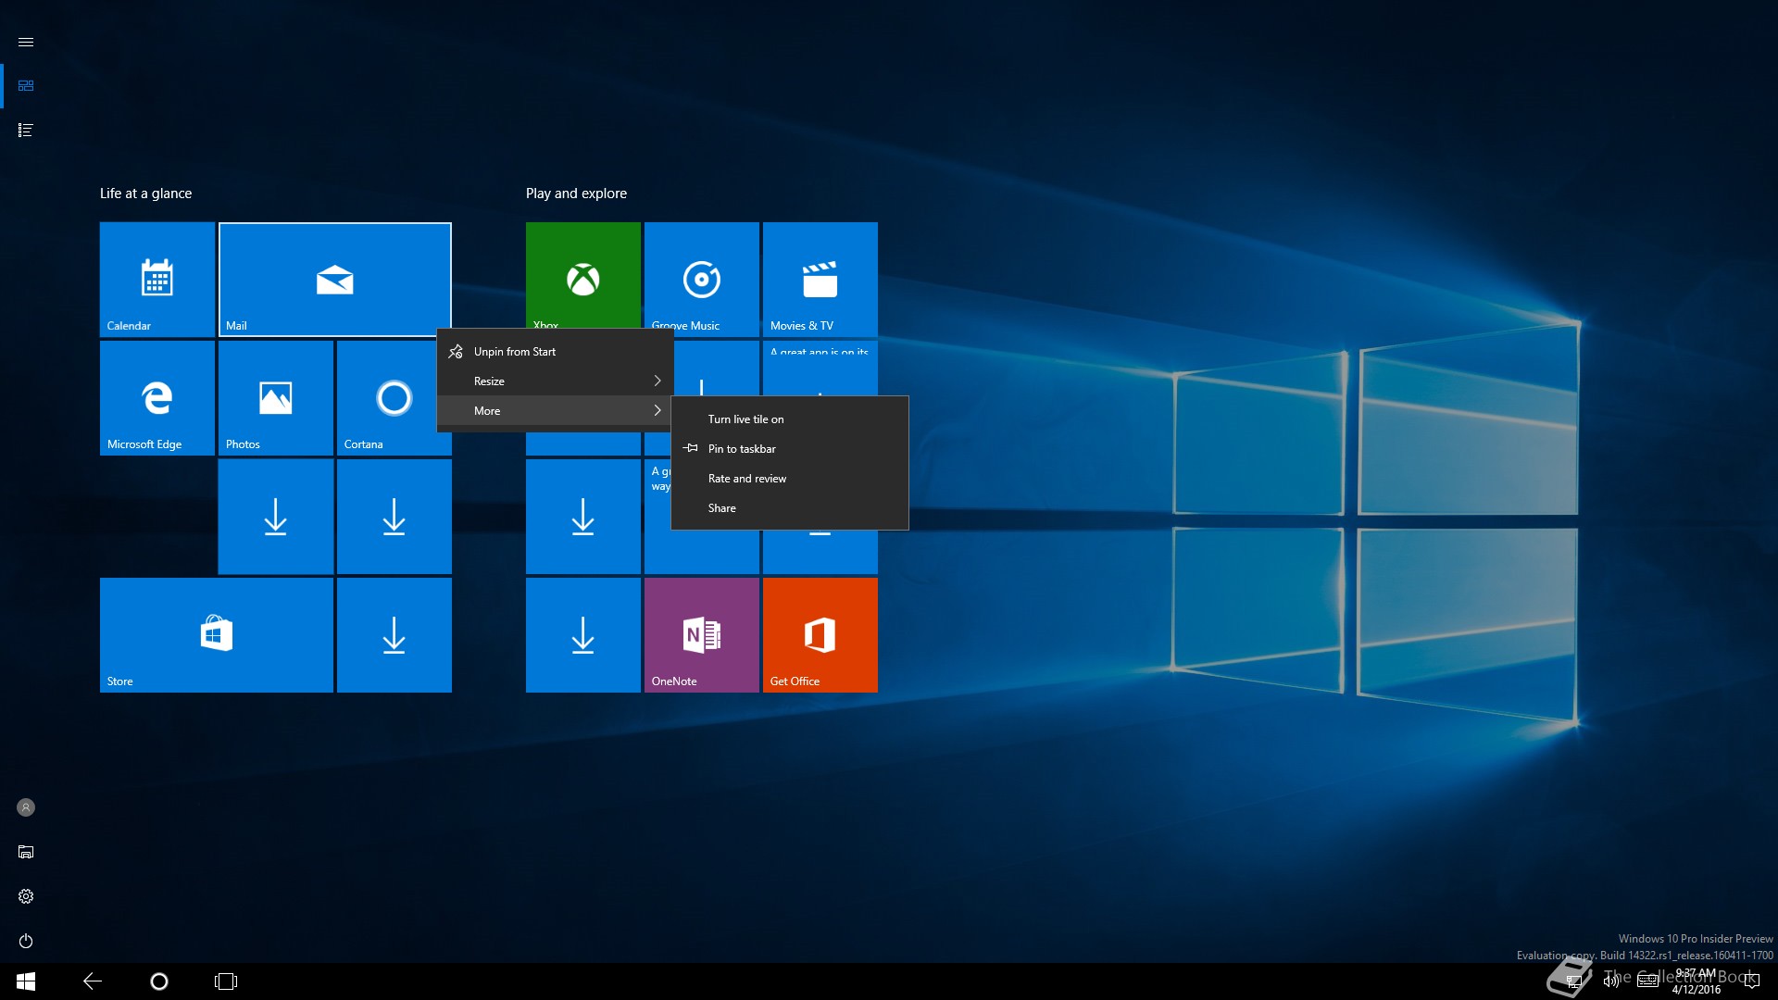1778x1000 pixels.
Task: Click the download tile below Photos
Action: pyautogui.click(x=276, y=517)
